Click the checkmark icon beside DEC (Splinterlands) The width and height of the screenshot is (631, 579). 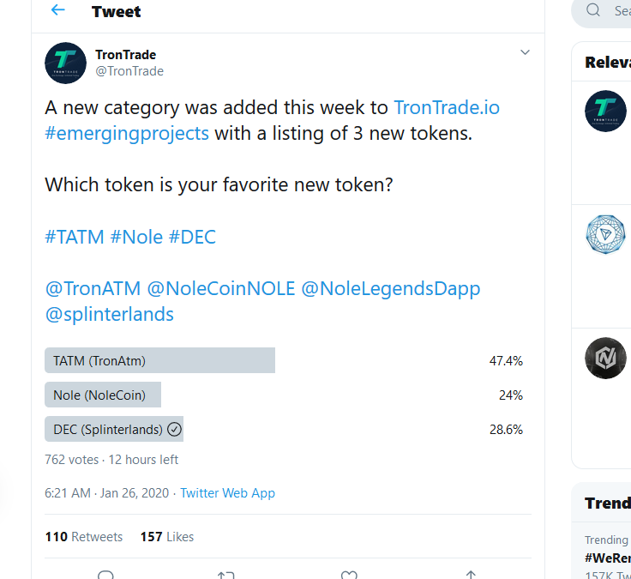point(174,429)
